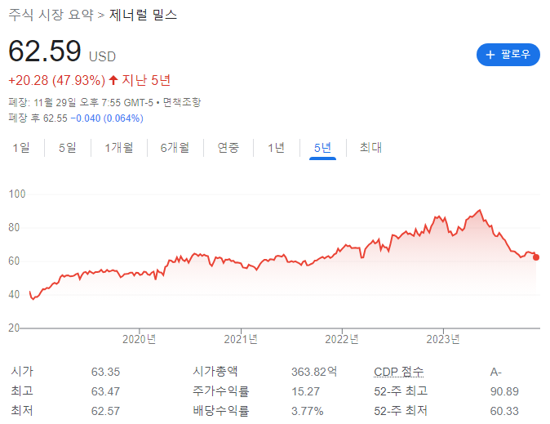The width and height of the screenshot is (550, 424).
Task: Click the 주가수익률 value 15.27
Action: 305,391
